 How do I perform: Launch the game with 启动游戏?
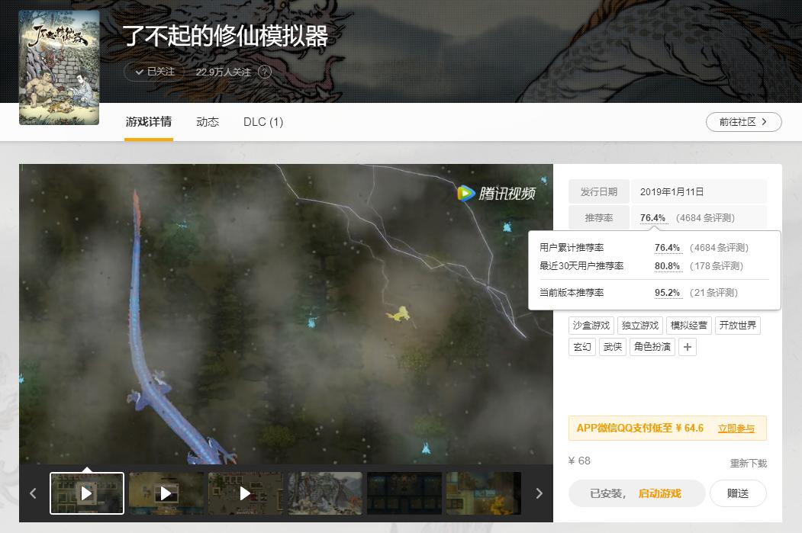click(659, 493)
